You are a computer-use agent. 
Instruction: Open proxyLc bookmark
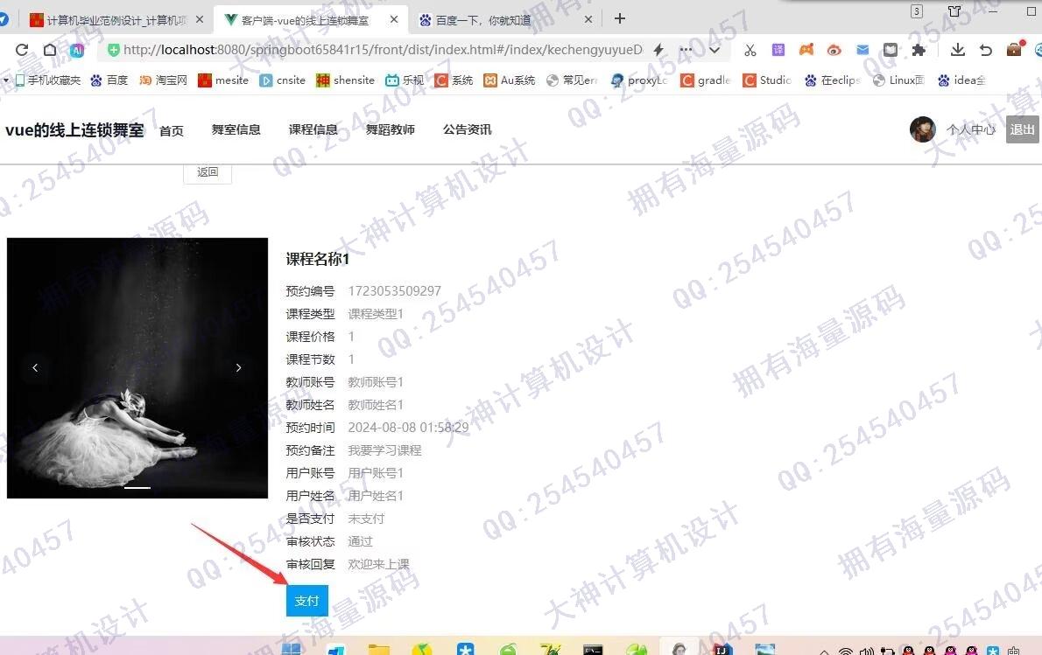(x=638, y=80)
